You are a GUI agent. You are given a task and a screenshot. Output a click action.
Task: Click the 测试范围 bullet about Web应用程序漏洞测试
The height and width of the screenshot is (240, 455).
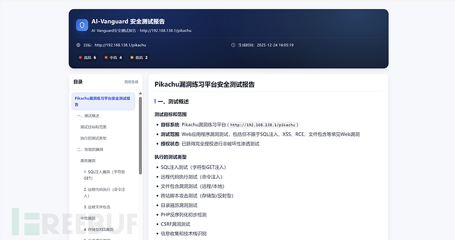point(260,134)
